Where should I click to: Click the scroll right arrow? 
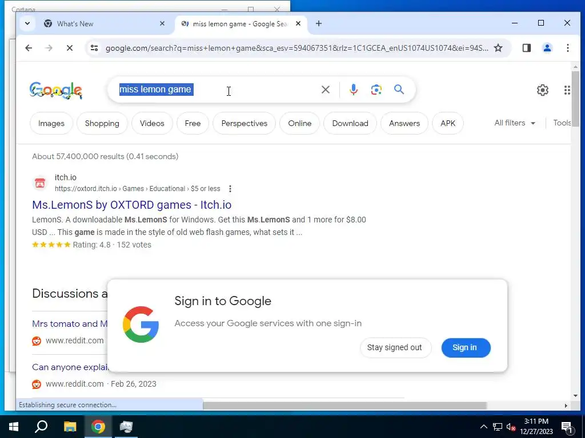[x=566, y=405]
